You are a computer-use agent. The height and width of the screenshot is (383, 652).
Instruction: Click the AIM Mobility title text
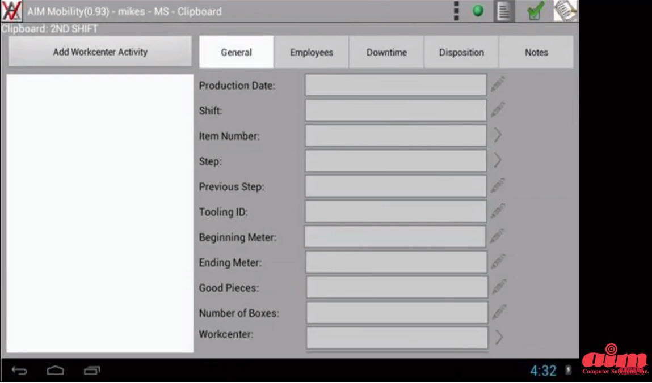(x=124, y=11)
